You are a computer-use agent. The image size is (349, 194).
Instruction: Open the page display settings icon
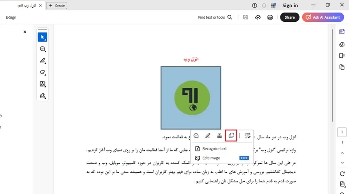(342, 184)
